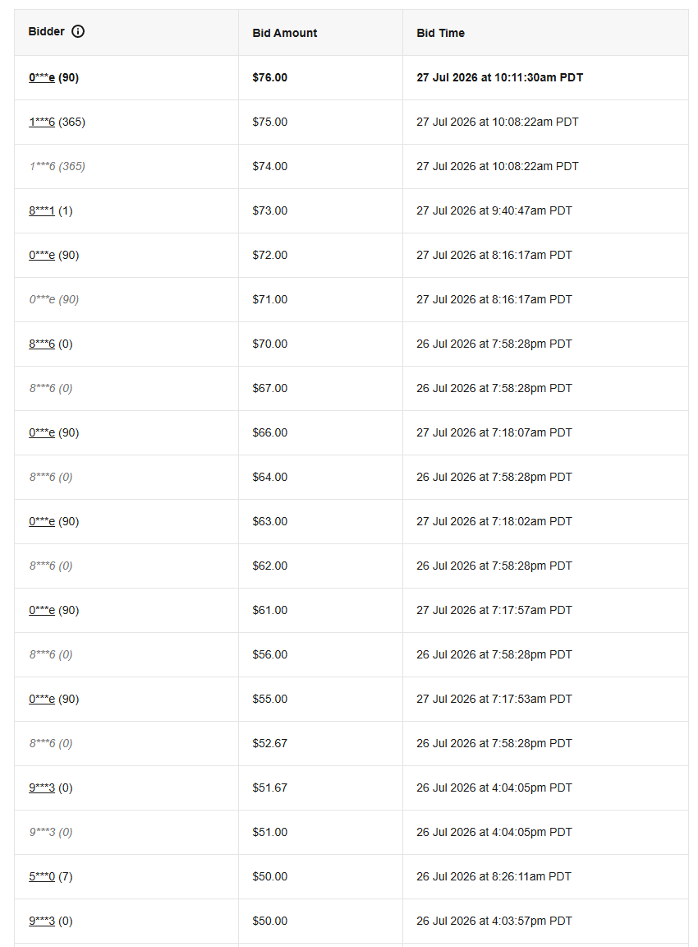
Task: Open bidder 9***3 link at $51.67
Action: 42,788
